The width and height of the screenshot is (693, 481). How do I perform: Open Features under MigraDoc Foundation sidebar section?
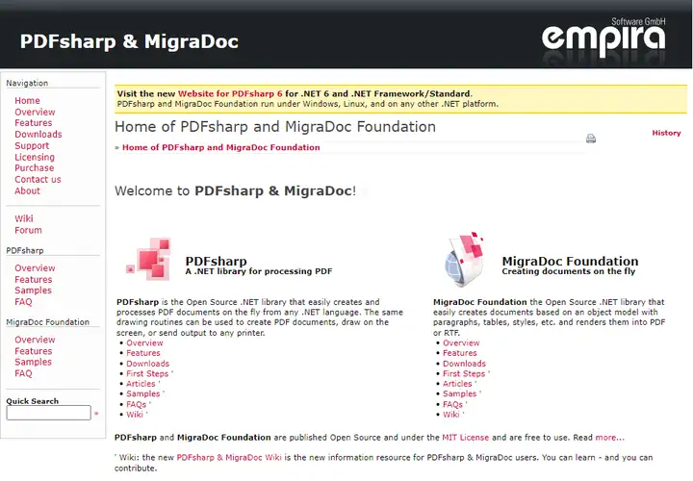tap(33, 351)
